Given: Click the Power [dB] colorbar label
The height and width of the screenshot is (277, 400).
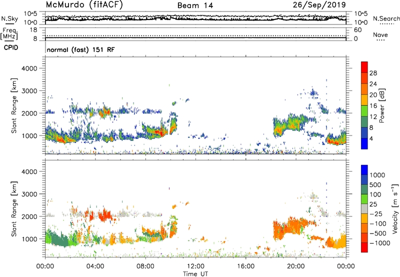Looking at the screenshot, I should [381, 105].
